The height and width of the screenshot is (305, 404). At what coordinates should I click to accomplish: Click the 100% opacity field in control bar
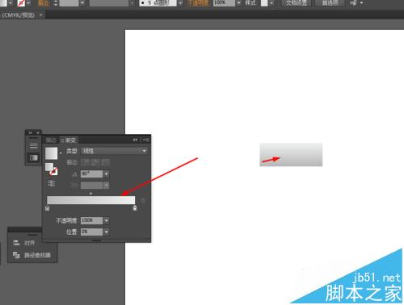click(x=224, y=3)
